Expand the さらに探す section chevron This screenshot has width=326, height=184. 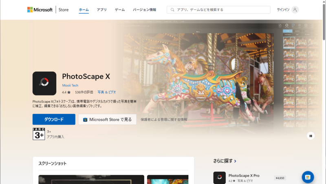[x=235, y=161]
